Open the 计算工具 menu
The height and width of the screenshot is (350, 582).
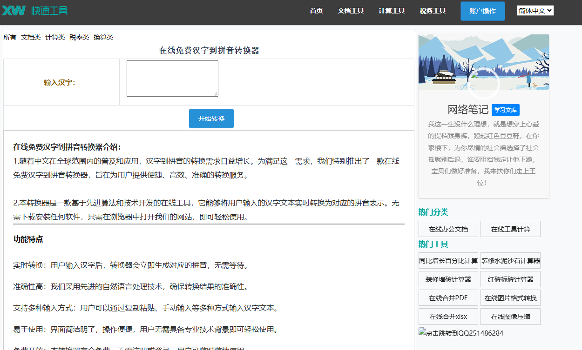click(x=392, y=11)
